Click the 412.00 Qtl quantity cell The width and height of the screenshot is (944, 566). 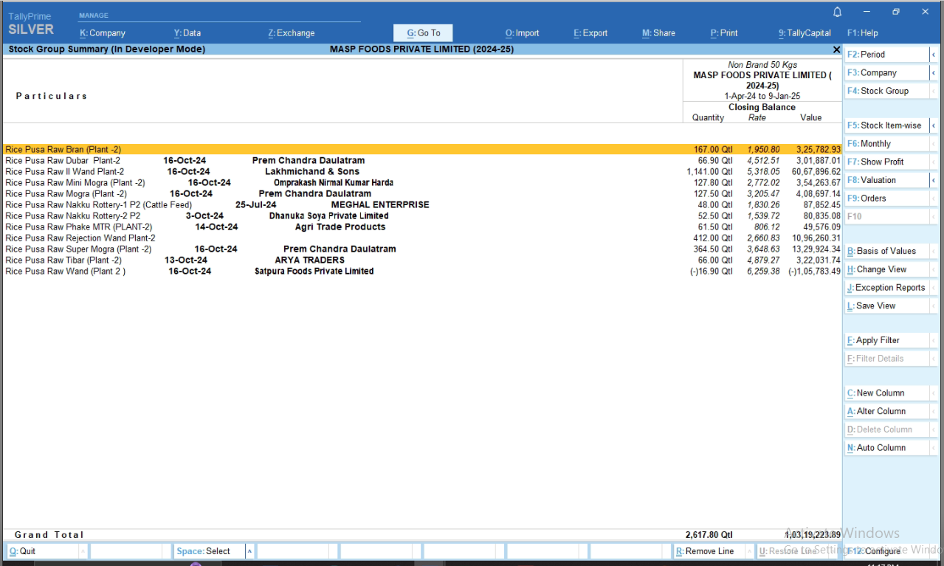point(712,238)
